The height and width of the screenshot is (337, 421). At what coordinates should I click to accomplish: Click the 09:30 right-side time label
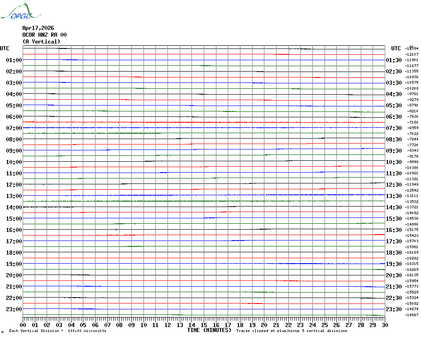click(x=394, y=151)
